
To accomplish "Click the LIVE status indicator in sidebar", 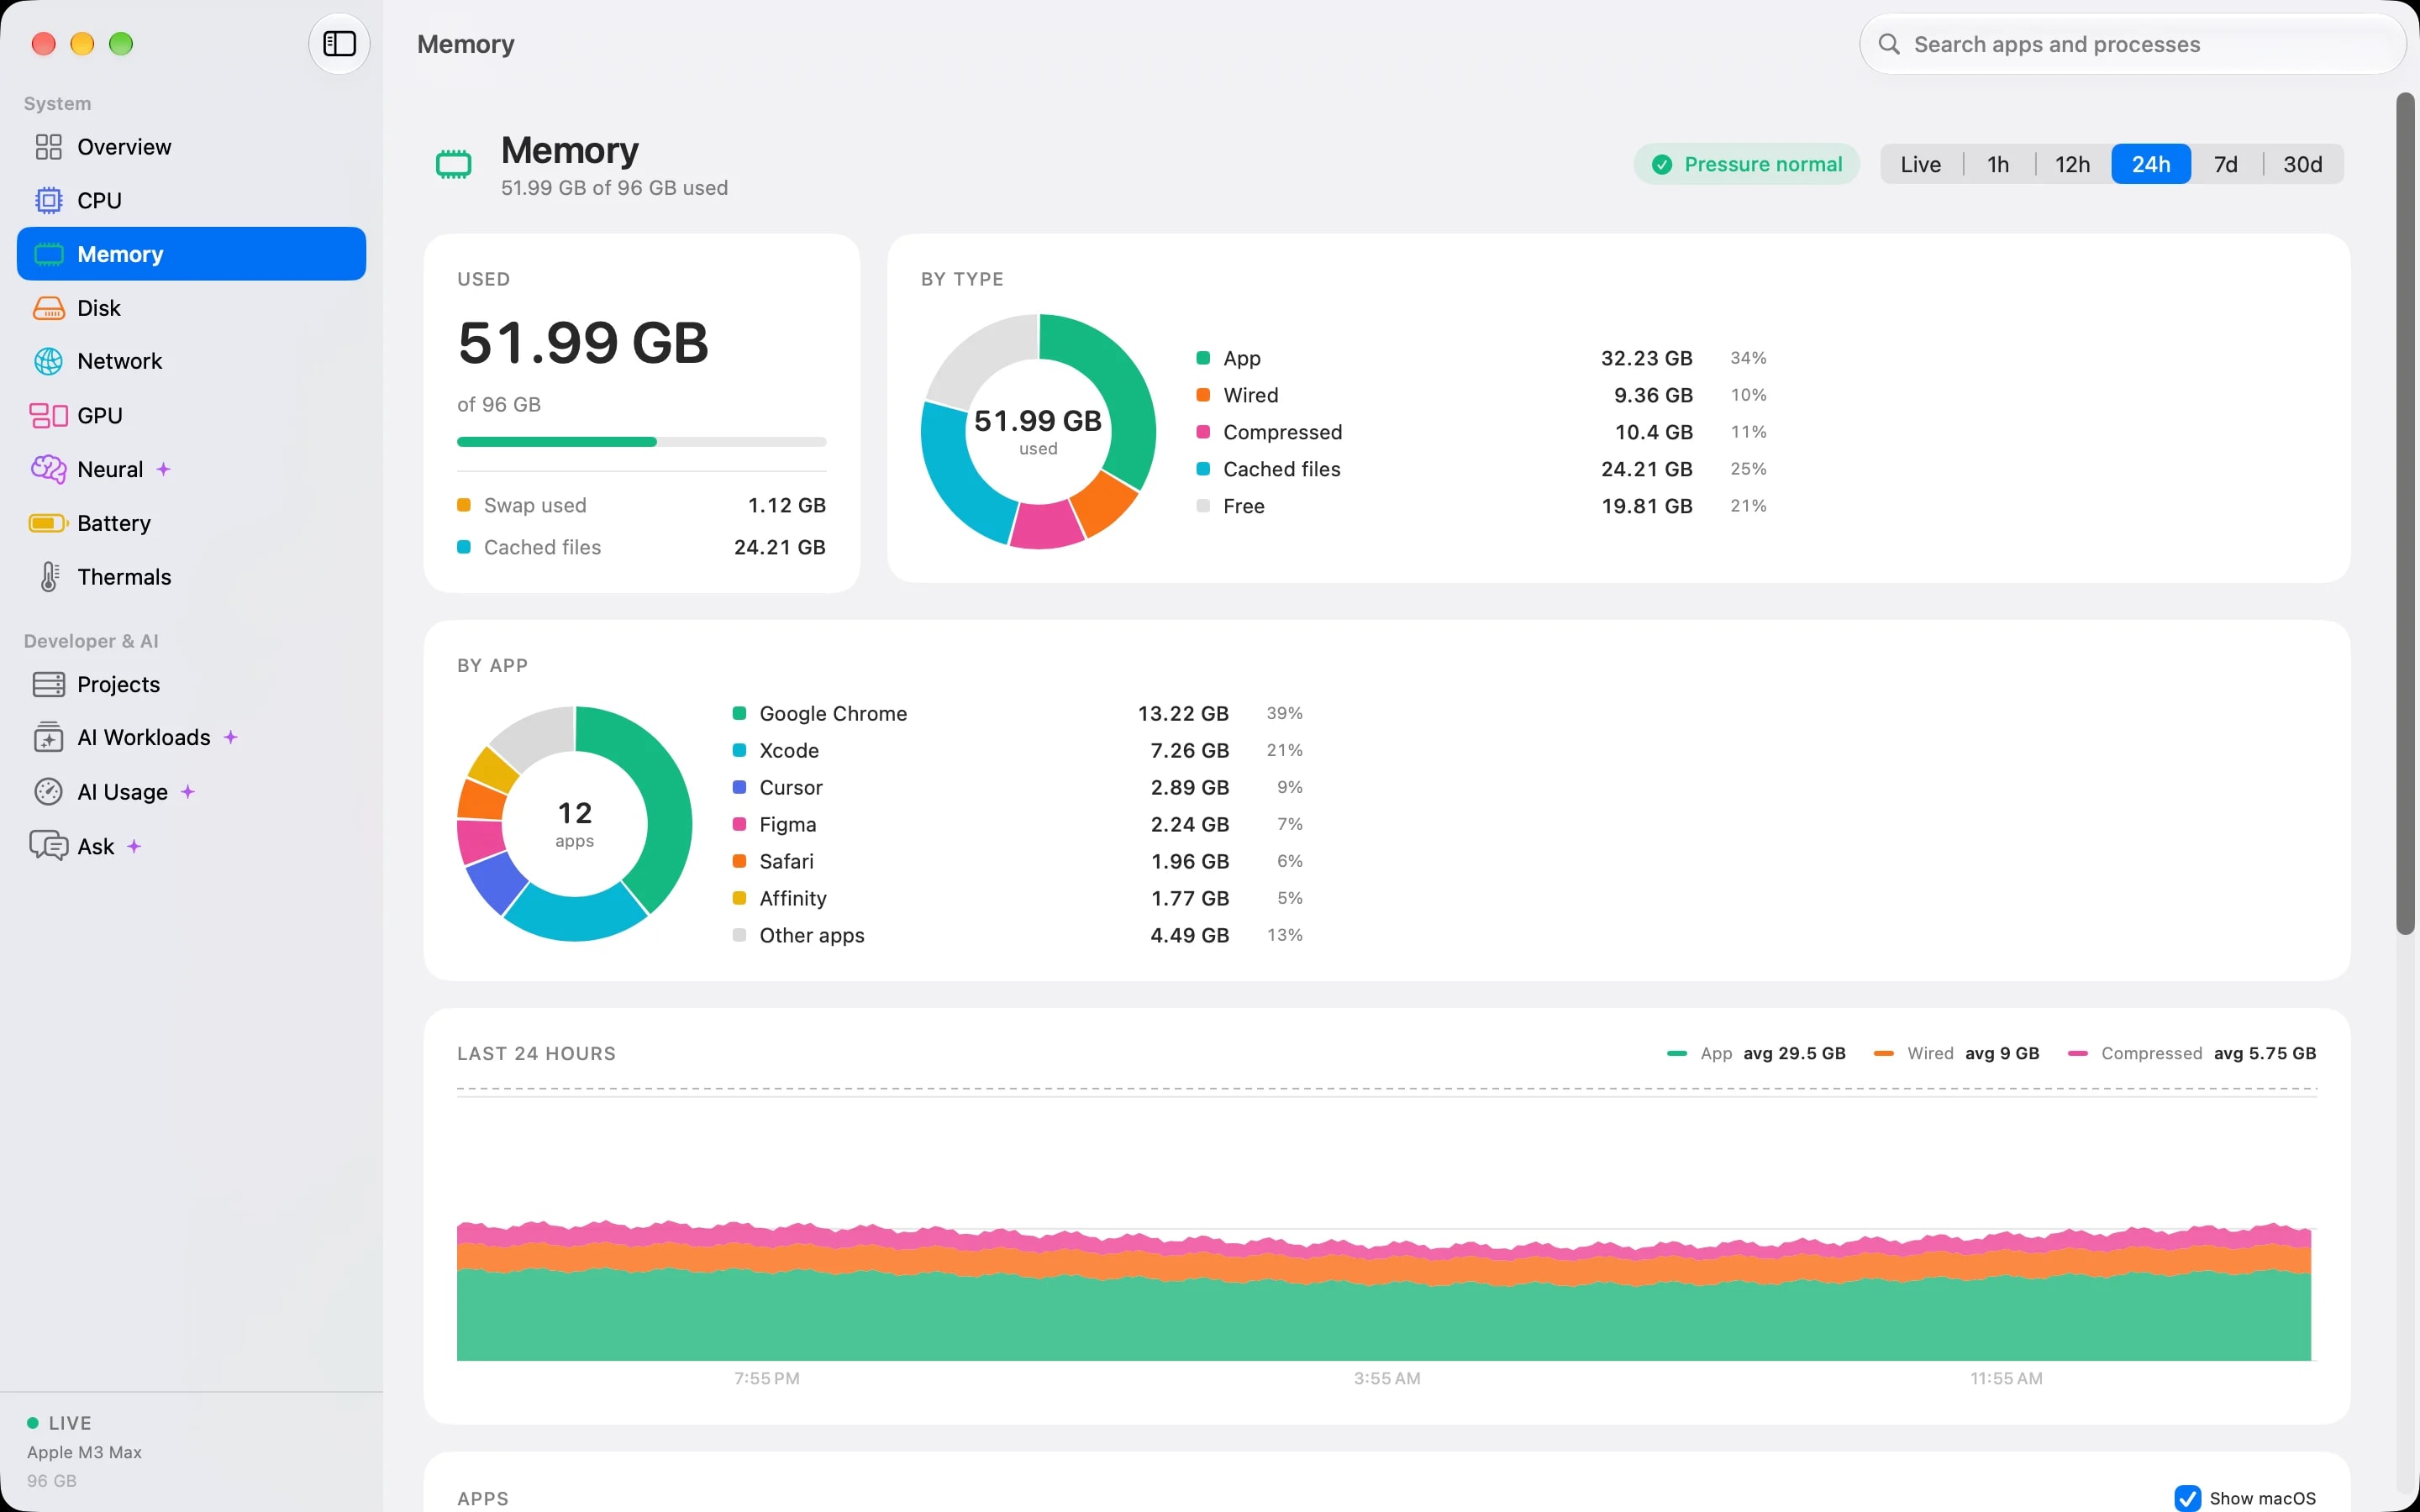I will pyautogui.click(x=59, y=1422).
